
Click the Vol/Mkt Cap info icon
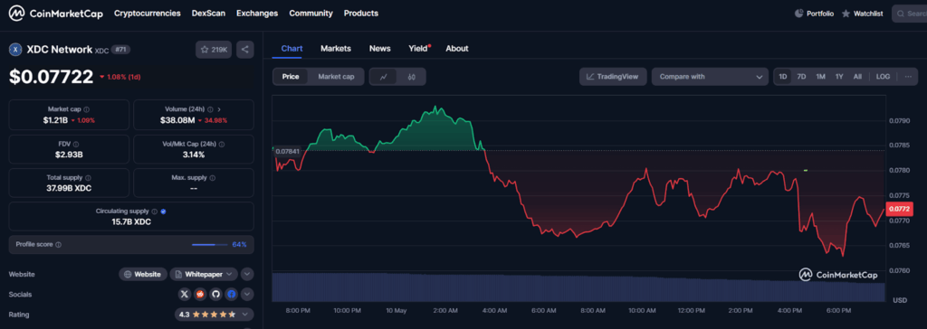coord(222,144)
